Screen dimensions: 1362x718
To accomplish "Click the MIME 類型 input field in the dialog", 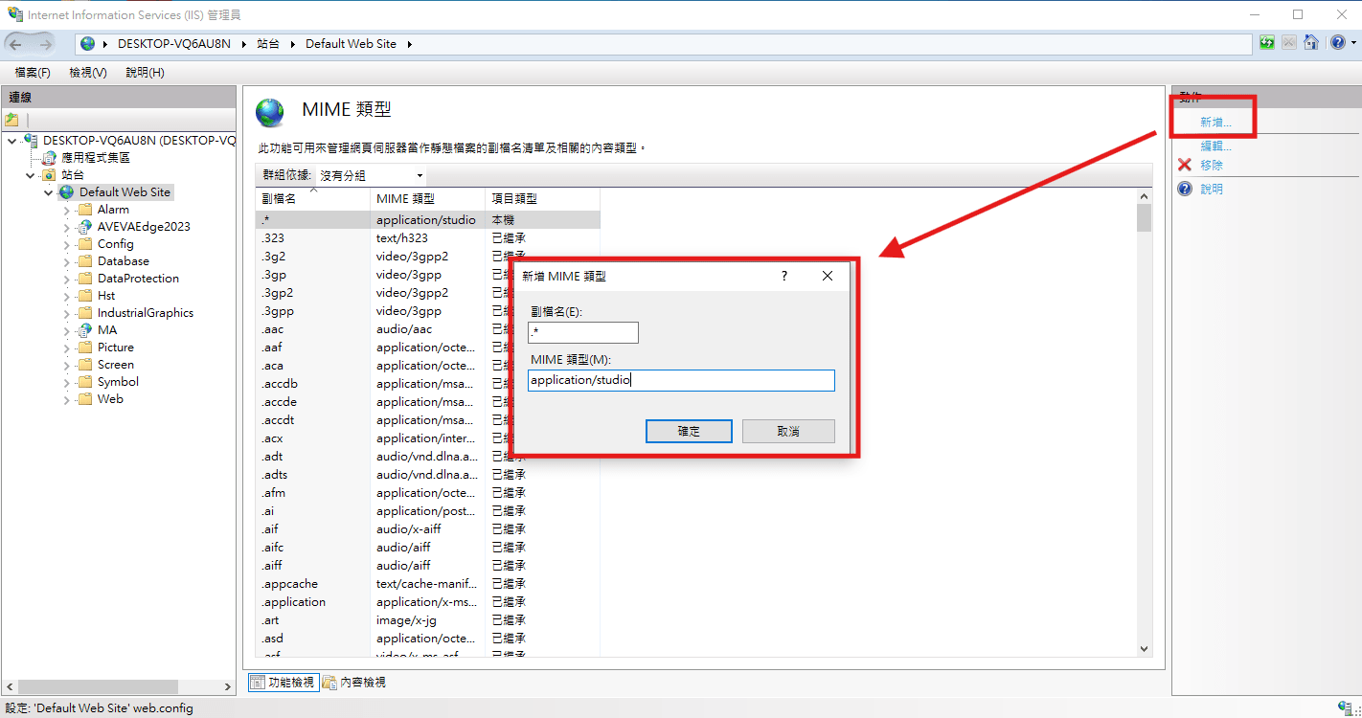I will [681, 380].
